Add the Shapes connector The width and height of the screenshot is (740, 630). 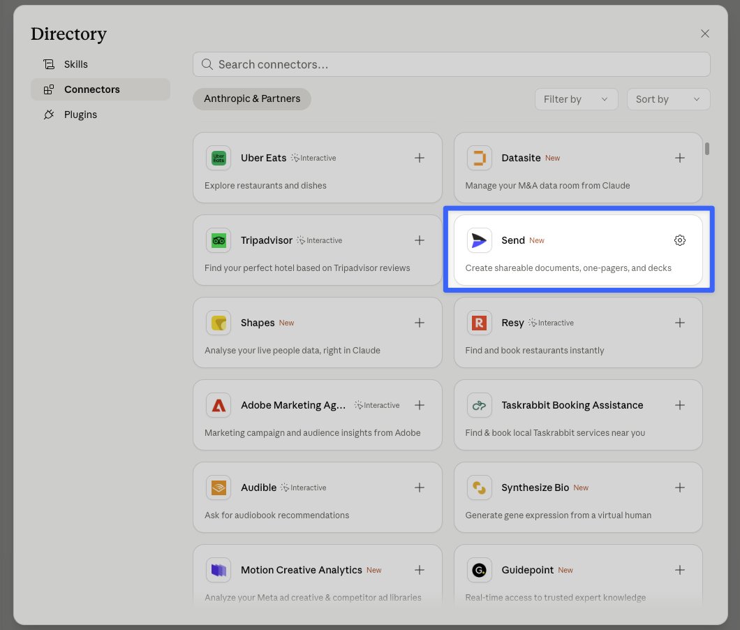pyautogui.click(x=419, y=323)
